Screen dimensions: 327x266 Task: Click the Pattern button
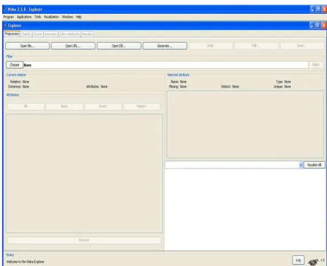click(142, 107)
